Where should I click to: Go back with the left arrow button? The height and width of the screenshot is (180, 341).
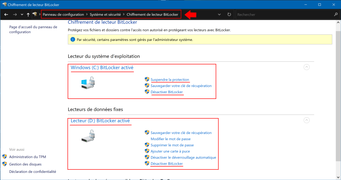pos(6,15)
